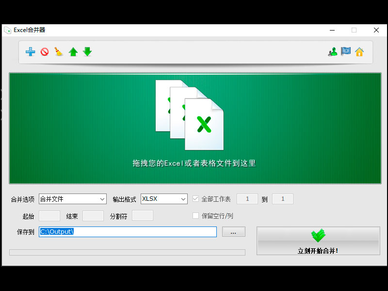
Task: Close the Excel合并器 window
Action: [376, 30]
